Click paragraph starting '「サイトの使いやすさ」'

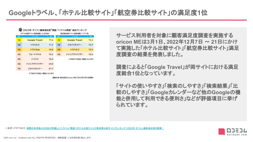178,95
